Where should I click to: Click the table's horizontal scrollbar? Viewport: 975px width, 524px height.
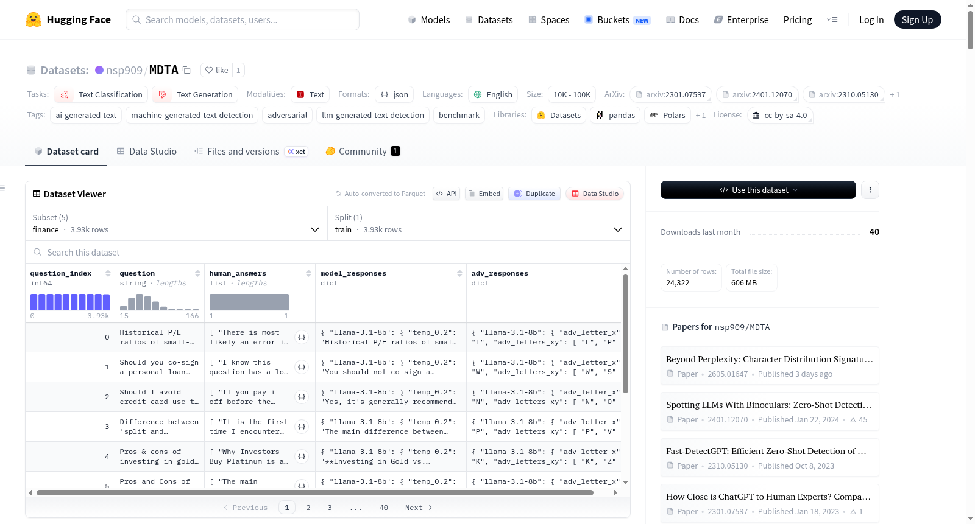[314, 492]
